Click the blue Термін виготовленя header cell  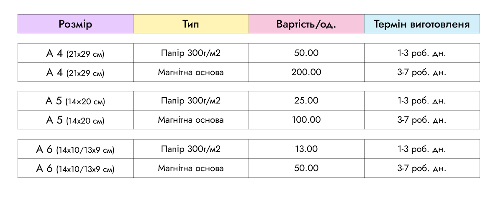[x=422, y=24]
